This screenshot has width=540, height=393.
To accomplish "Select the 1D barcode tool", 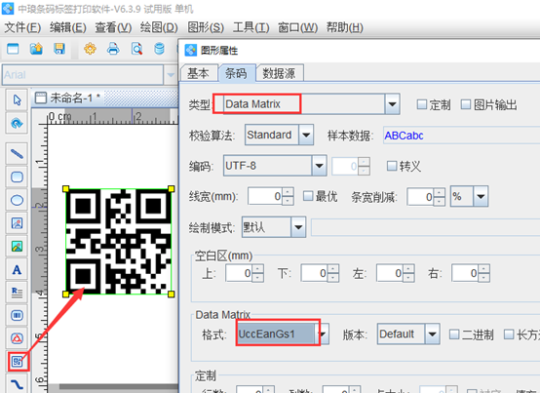I will 17,316.
